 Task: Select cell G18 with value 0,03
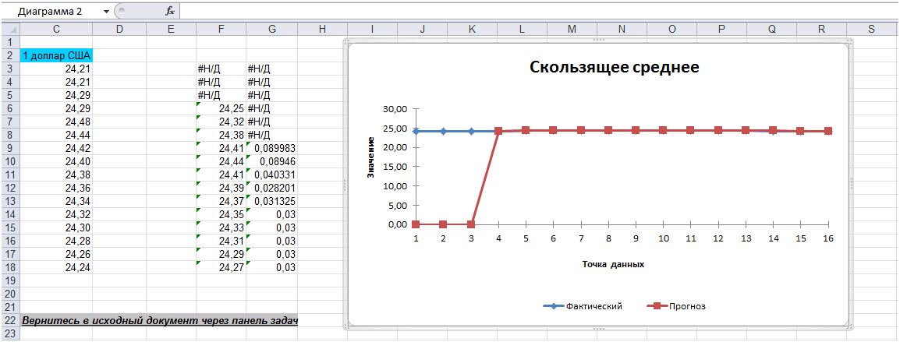click(271, 267)
